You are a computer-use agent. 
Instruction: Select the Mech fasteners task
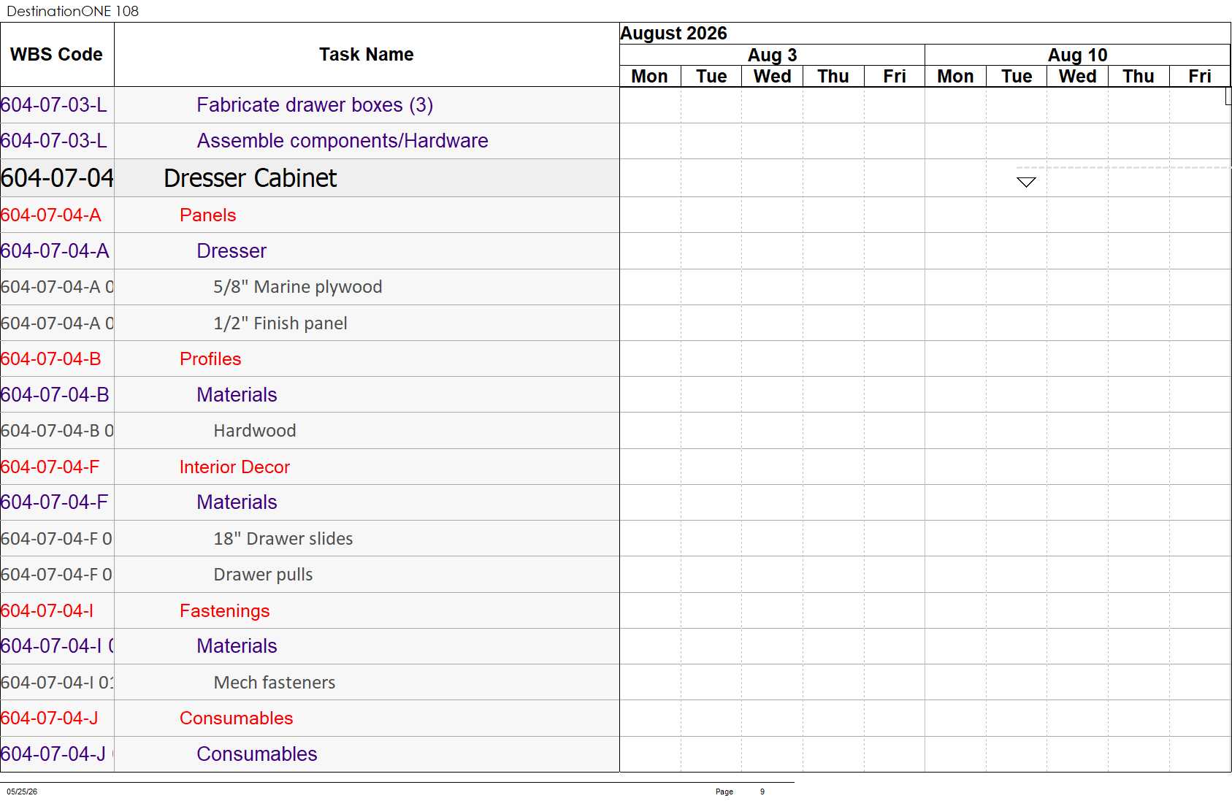click(274, 683)
